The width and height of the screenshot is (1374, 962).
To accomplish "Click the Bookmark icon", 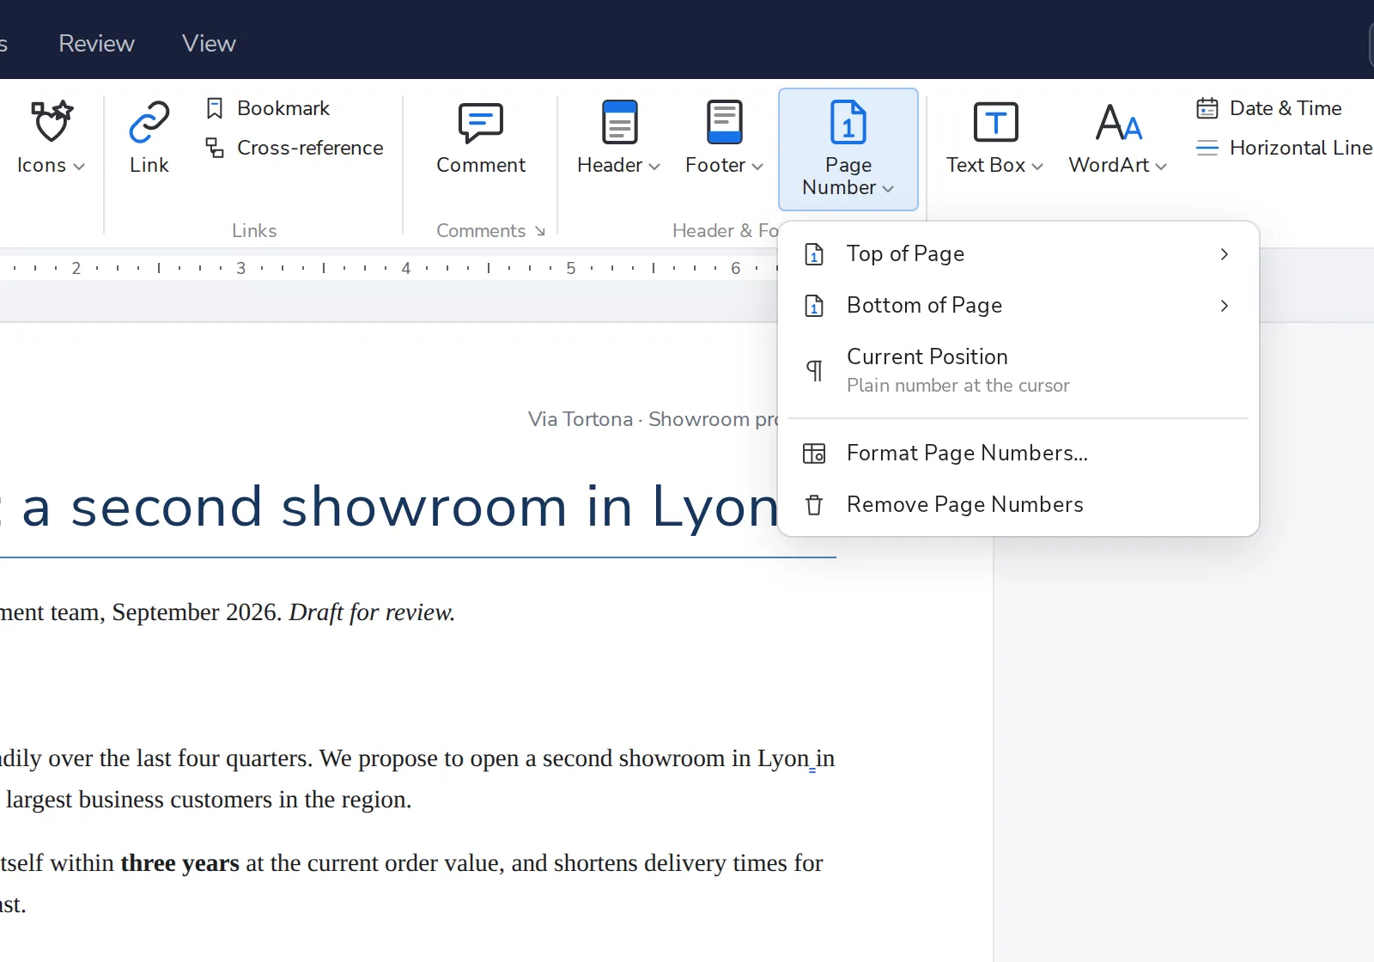I will [x=215, y=108].
